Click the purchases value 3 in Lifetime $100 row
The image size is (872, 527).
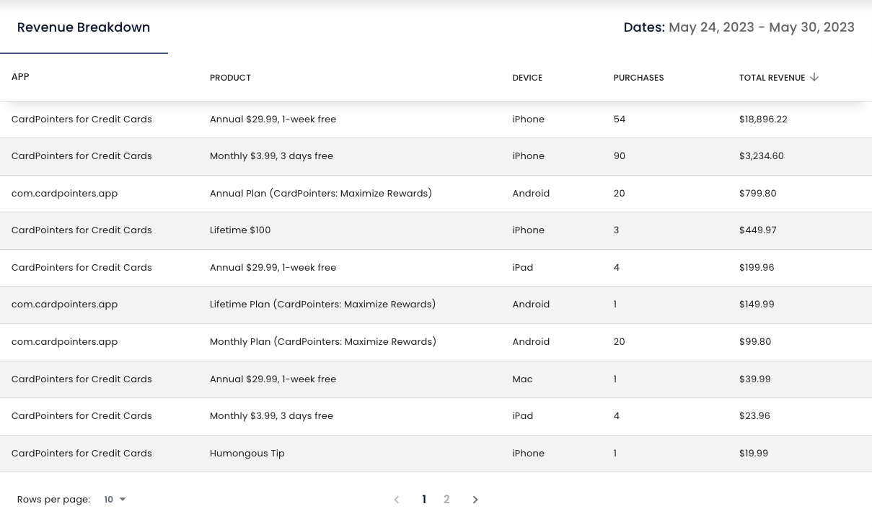coord(617,230)
